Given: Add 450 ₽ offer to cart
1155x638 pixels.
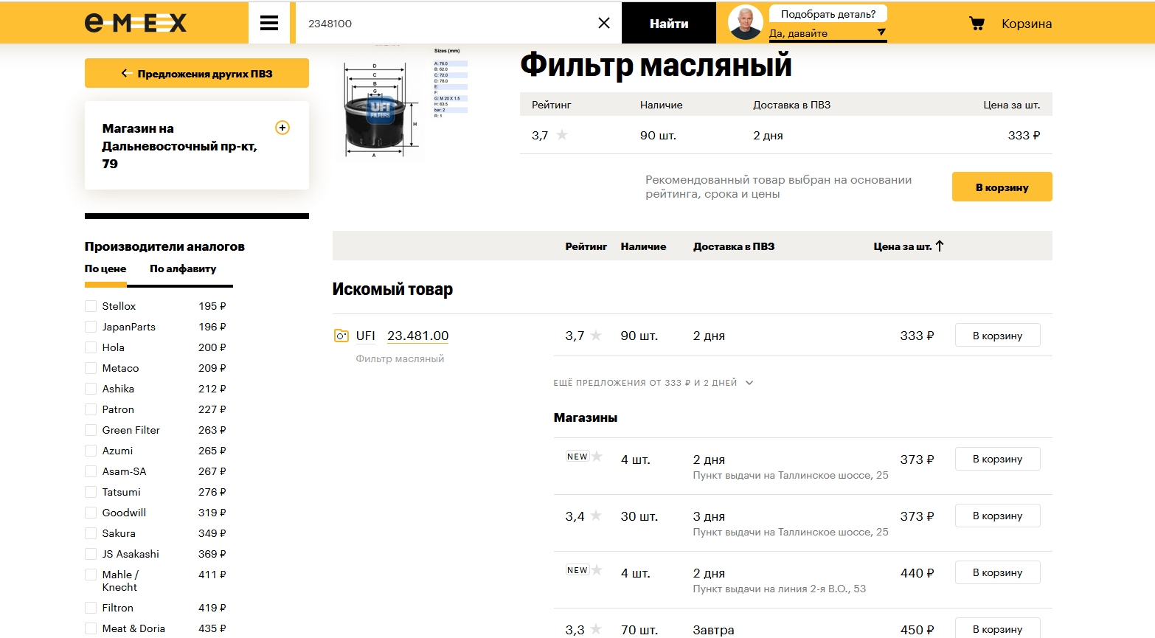Looking at the screenshot, I should 997,628.
